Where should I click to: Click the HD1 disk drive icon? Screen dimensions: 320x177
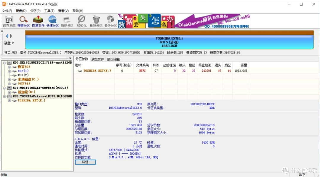point(9,88)
